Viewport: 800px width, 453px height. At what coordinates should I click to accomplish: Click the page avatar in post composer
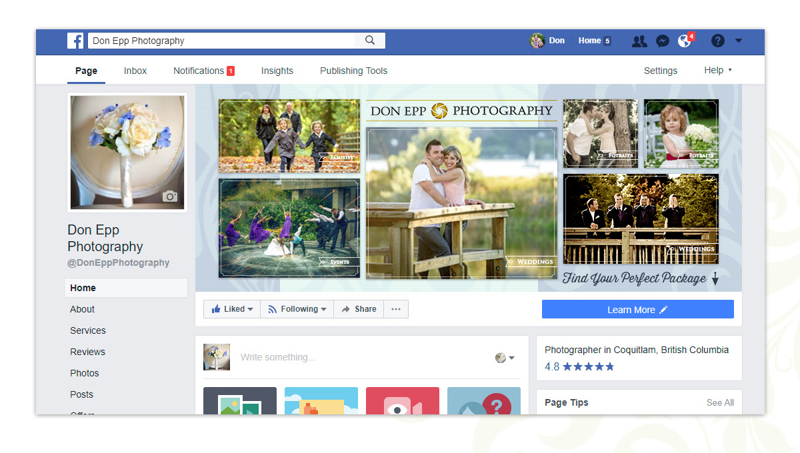[x=217, y=357]
